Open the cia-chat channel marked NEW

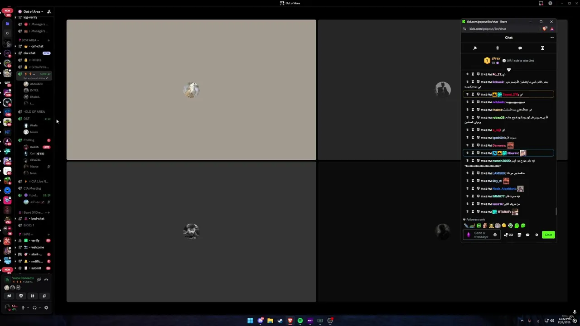click(34, 53)
